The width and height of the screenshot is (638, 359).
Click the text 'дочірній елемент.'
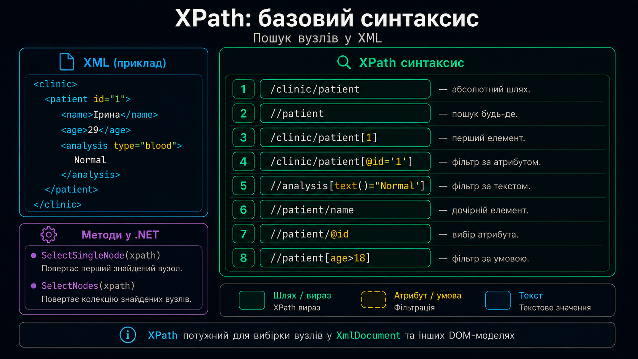[490, 210]
